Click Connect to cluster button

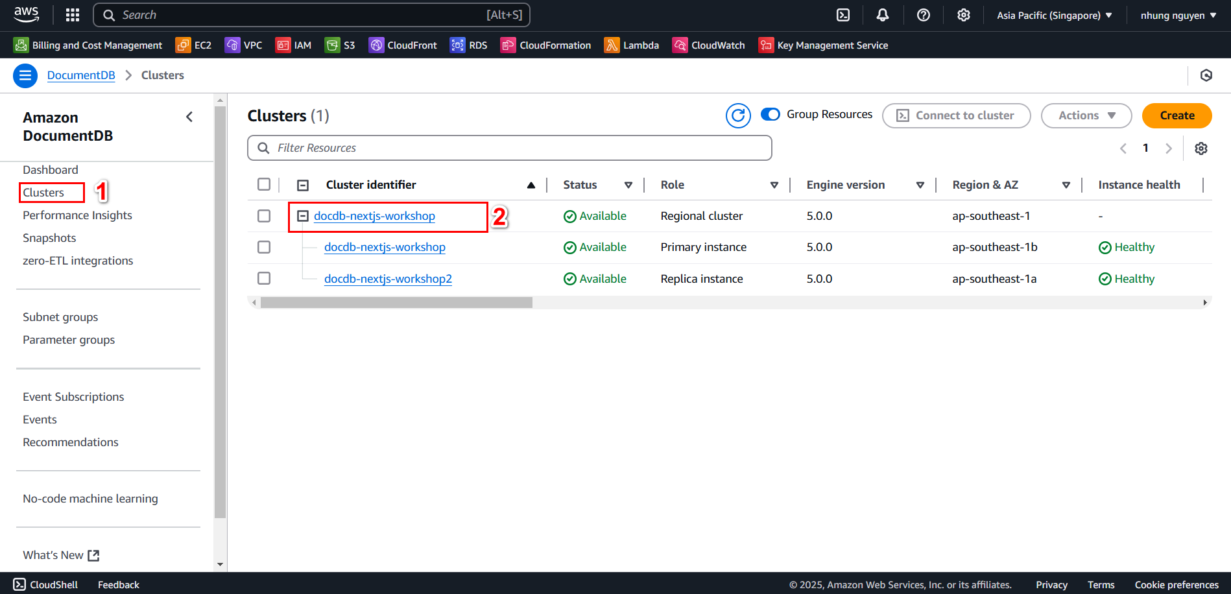957,115
